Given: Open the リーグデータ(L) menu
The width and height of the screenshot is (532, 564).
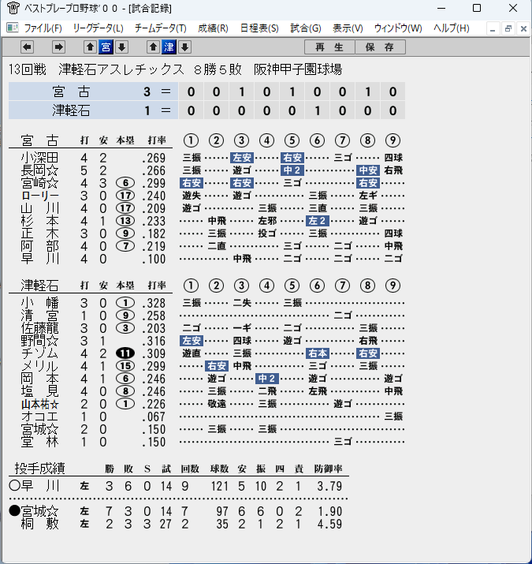Looking at the screenshot, I should point(99,28).
